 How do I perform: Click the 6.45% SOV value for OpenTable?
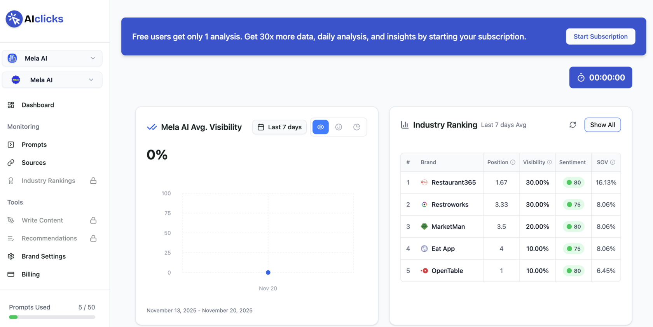tap(606, 271)
